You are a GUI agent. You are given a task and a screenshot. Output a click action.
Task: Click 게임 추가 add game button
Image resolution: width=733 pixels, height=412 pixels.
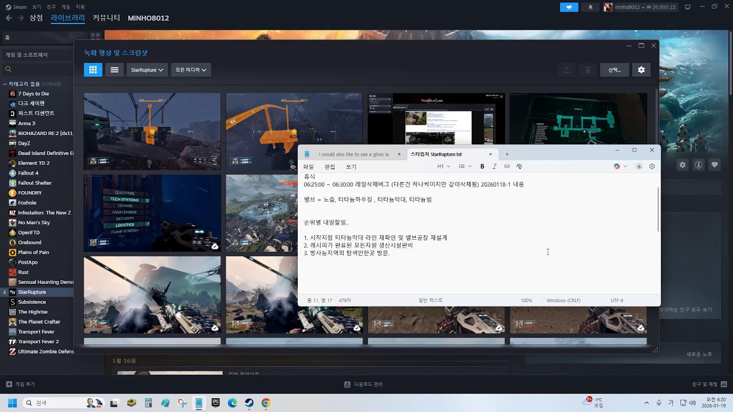[21, 384]
